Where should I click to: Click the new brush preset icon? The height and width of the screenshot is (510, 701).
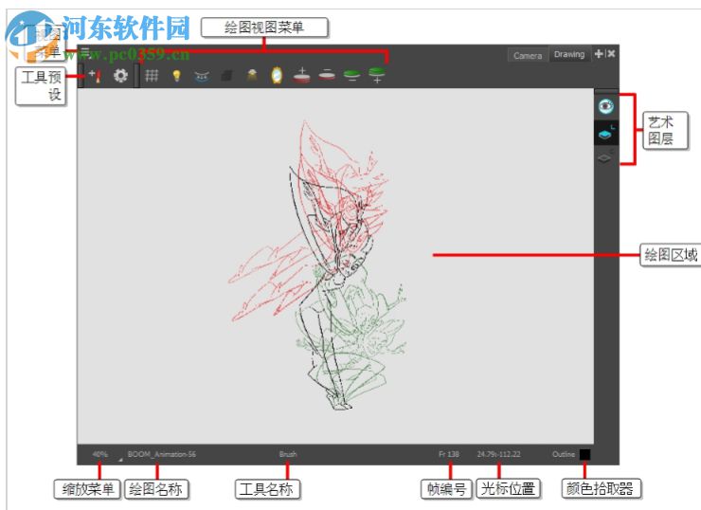pos(95,76)
